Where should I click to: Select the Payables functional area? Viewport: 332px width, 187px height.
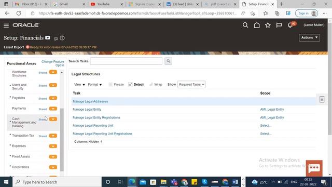(19, 98)
